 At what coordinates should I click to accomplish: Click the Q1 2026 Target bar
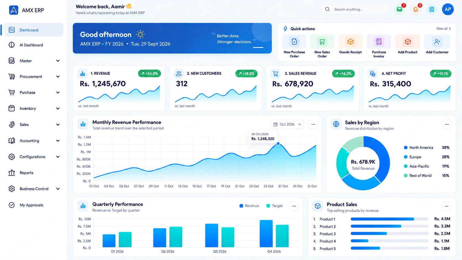pos(125,240)
